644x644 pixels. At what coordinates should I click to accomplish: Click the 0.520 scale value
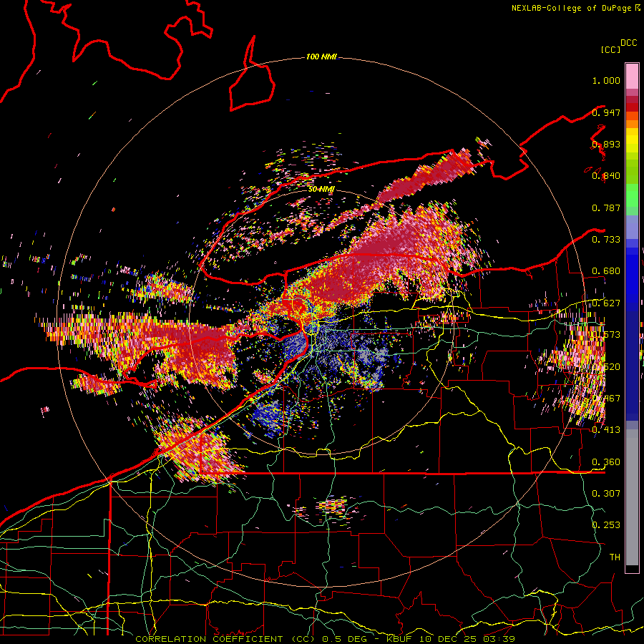coord(606,366)
